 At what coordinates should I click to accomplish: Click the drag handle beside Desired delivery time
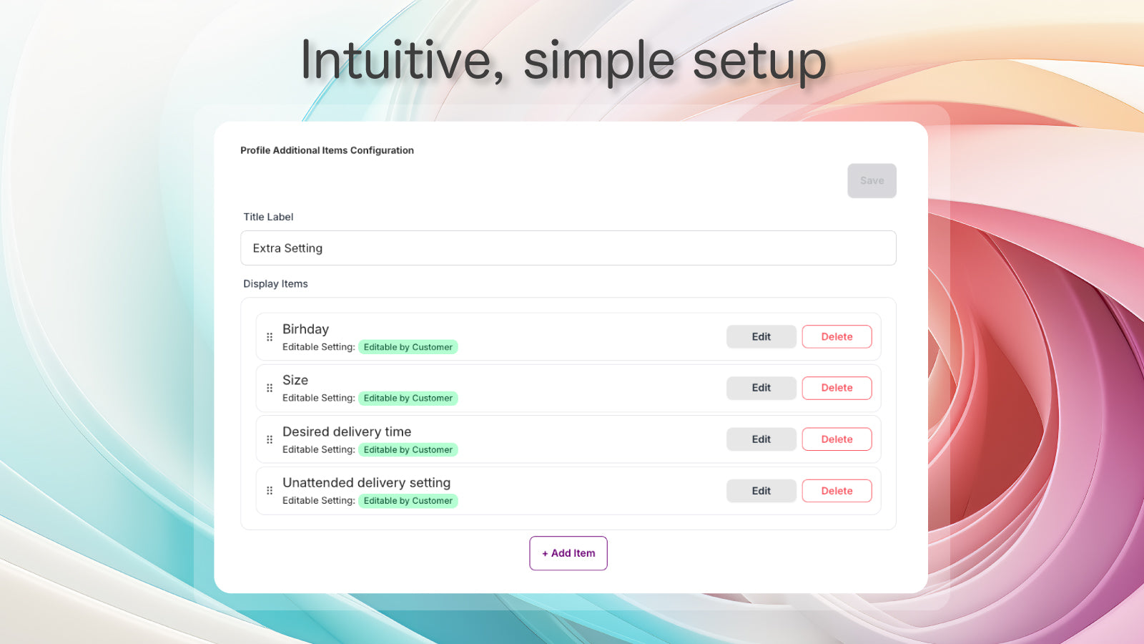tap(270, 439)
